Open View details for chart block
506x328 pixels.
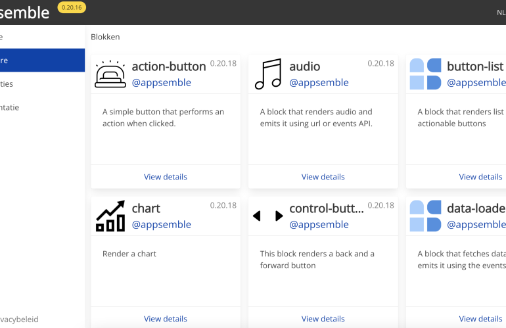click(x=166, y=319)
